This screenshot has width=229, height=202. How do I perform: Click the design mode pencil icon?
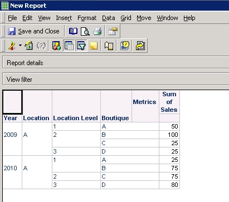pyautogui.click(x=12, y=46)
